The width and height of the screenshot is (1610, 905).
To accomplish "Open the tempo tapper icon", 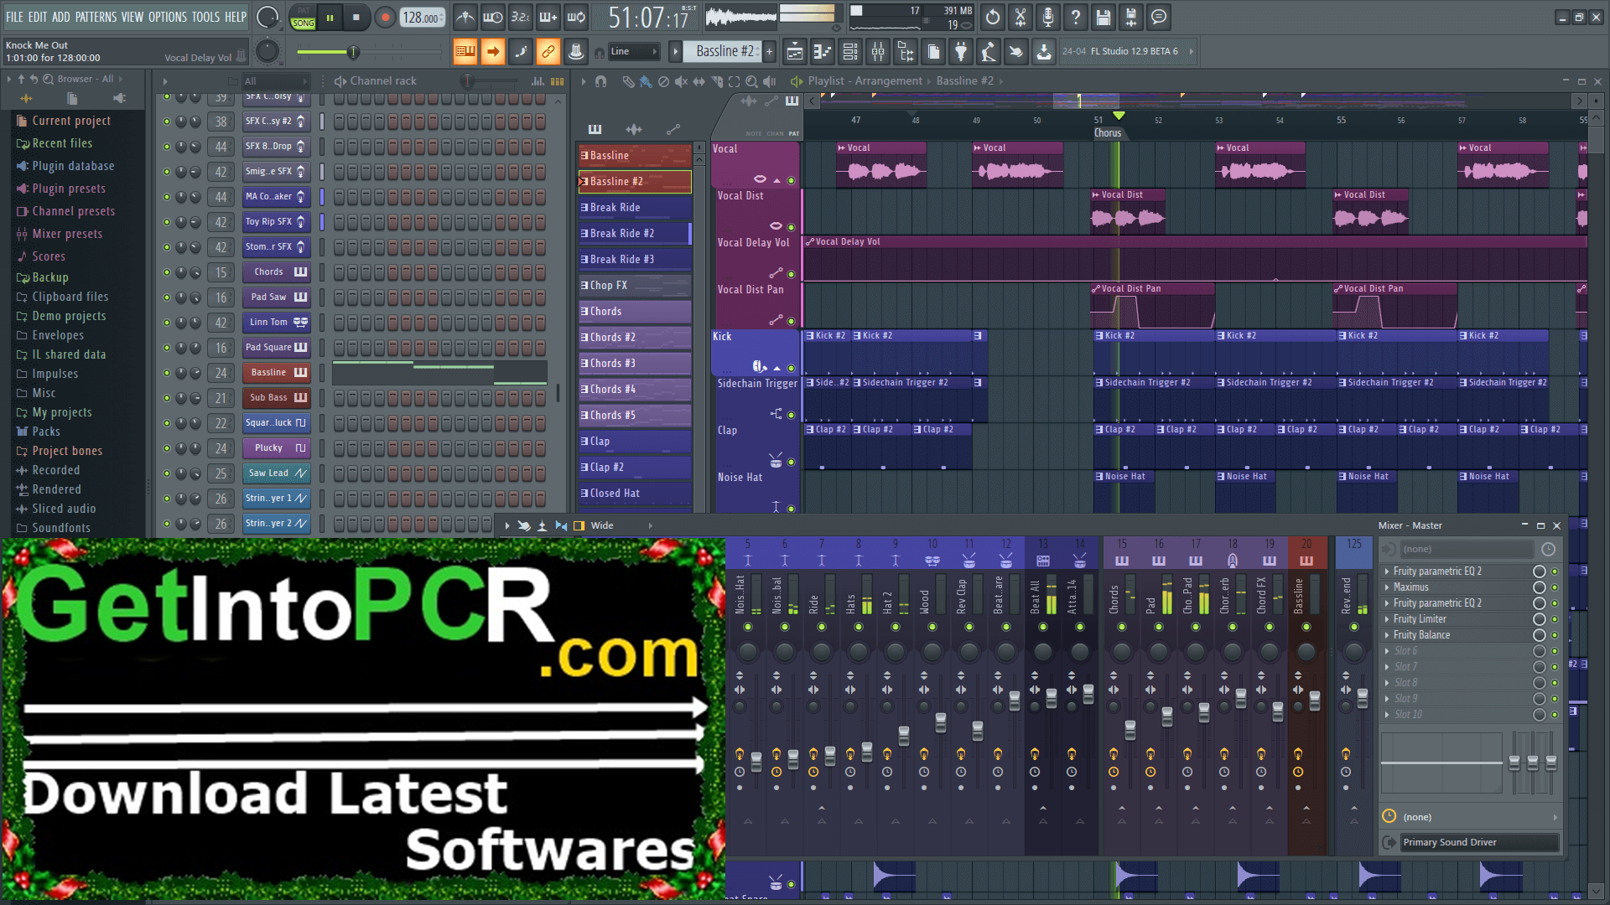I will point(989,52).
